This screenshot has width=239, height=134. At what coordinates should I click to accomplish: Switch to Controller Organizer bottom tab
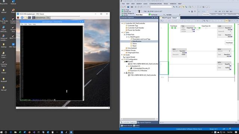(x=128, y=122)
